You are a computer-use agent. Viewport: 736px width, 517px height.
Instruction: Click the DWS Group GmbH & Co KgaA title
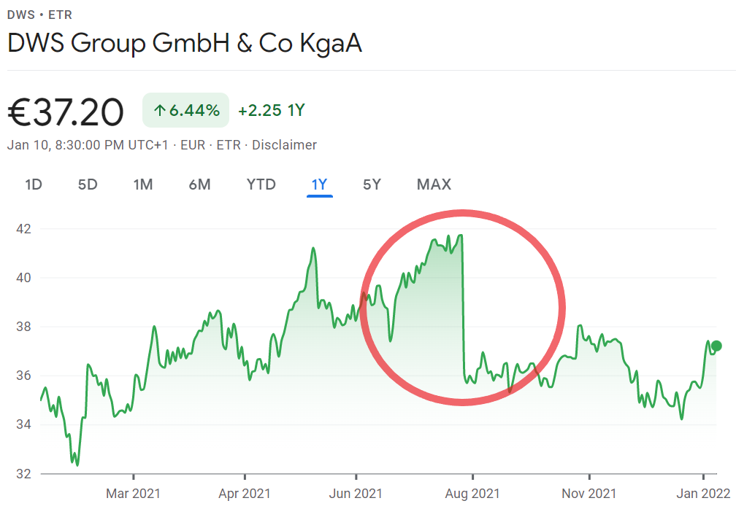click(x=185, y=44)
